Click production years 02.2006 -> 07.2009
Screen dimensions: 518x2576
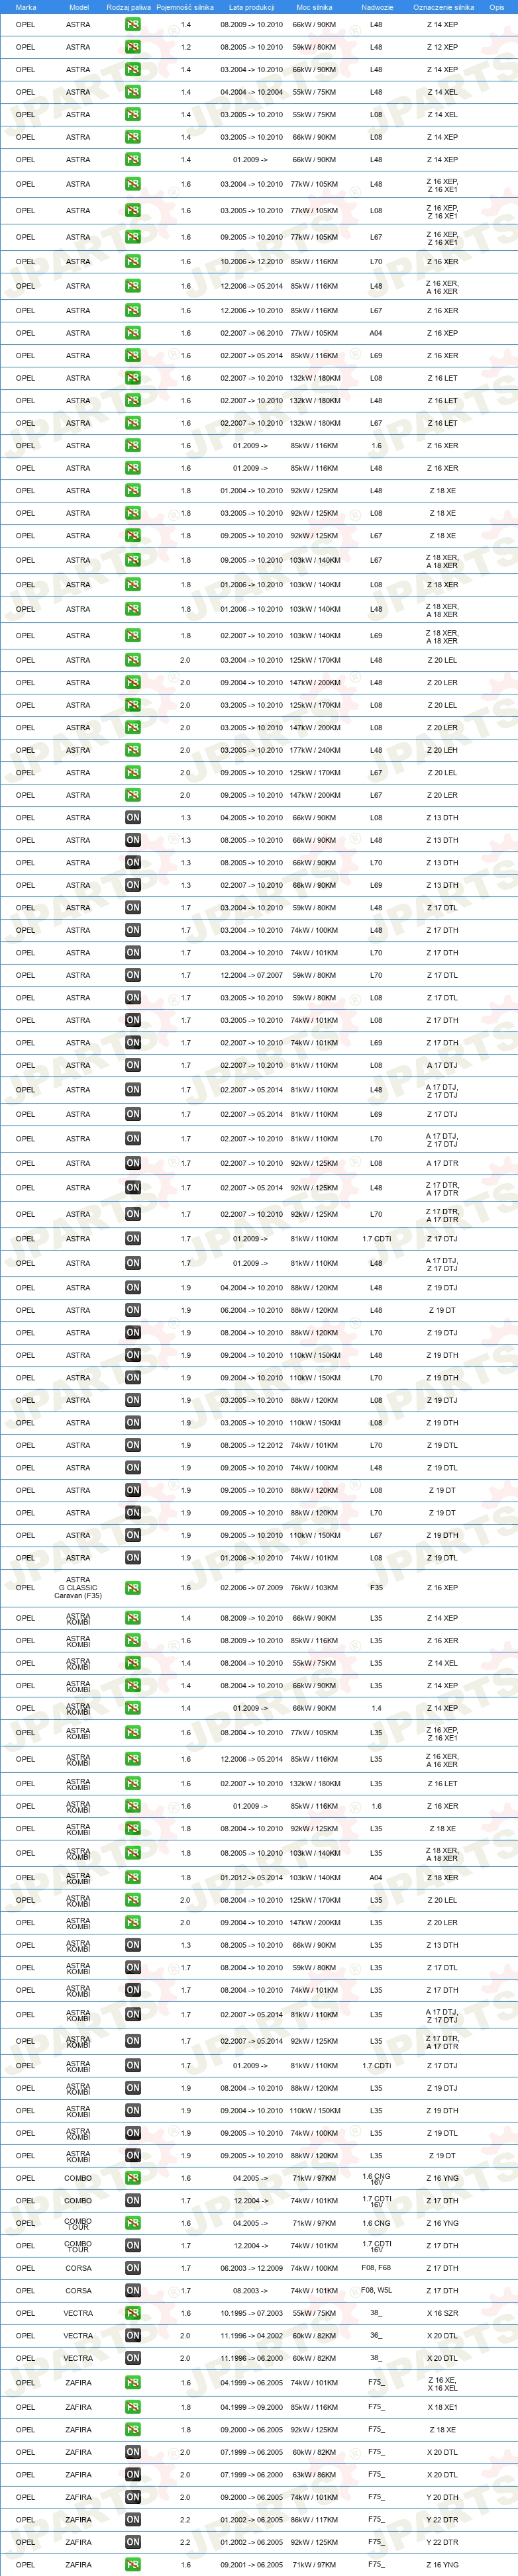(x=251, y=1588)
